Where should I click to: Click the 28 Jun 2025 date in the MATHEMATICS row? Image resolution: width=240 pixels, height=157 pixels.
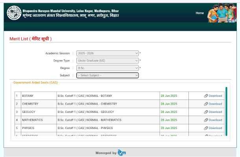point(169,120)
